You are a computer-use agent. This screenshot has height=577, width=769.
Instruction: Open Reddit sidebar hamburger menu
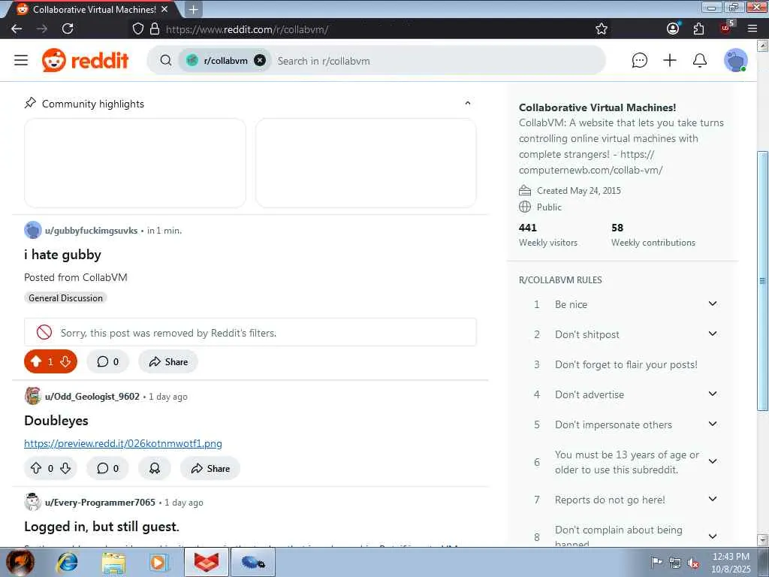click(x=21, y=60)
